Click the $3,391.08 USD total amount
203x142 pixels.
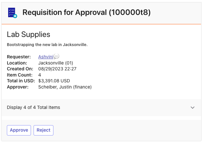click(54, 81)
